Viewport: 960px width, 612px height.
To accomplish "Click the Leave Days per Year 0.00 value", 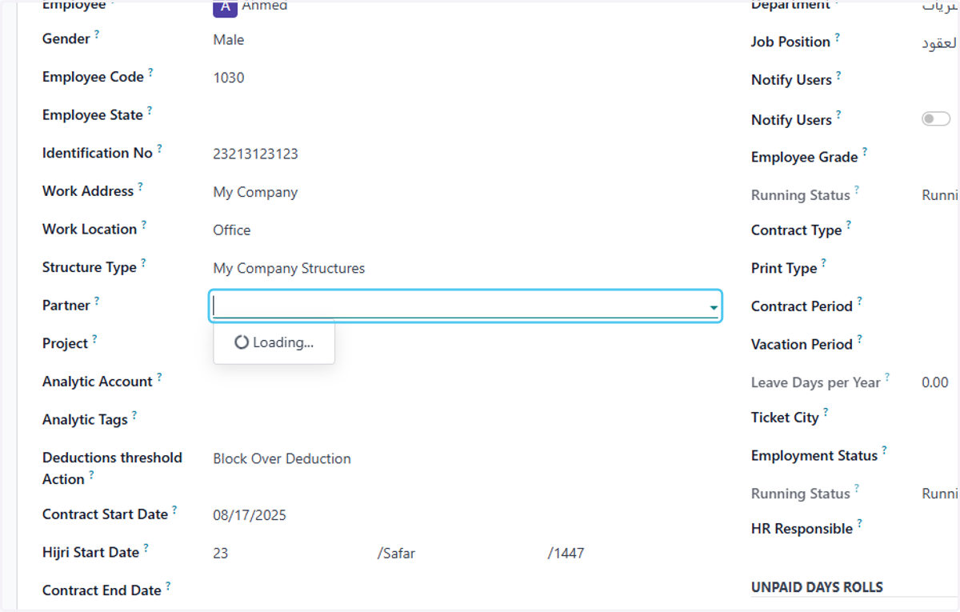I will 935,382.
